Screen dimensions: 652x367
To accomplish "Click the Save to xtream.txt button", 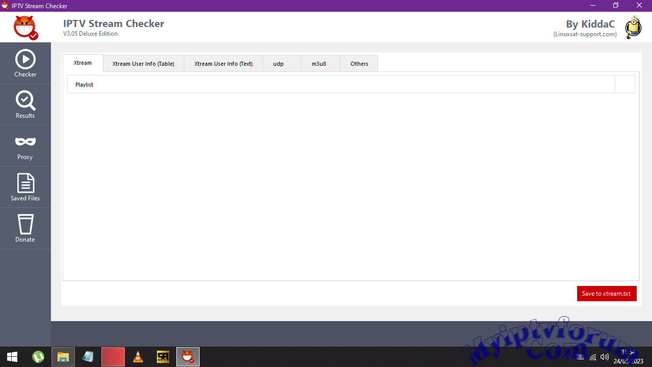I will 606,293.
